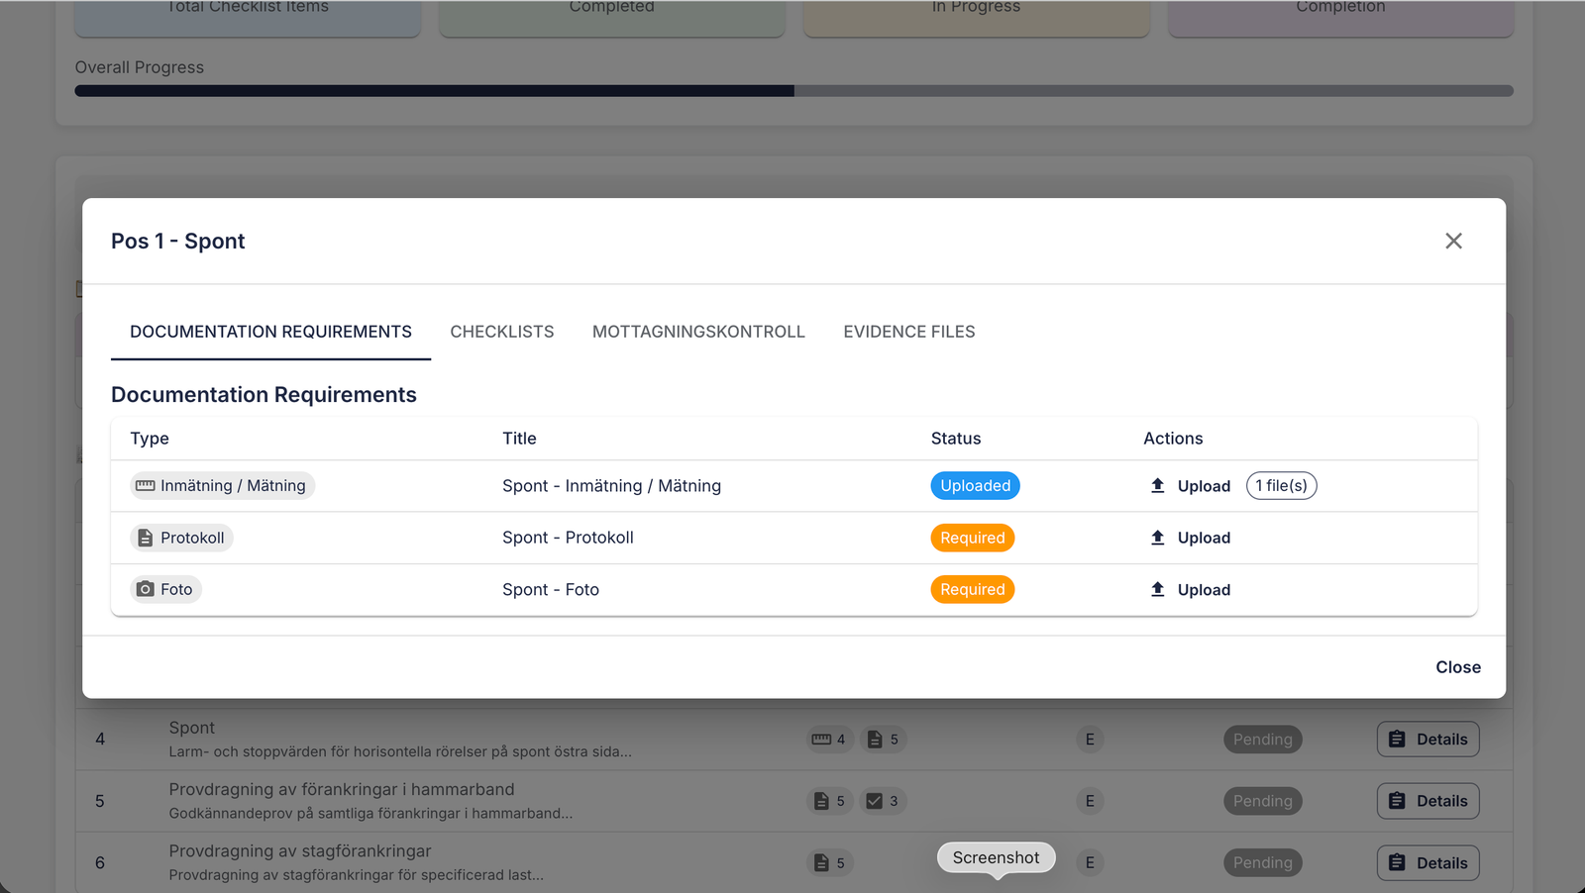The image size is (1585, 893).
Task: Click the document icon in Protokoll chip
Action: pyautogui.click(x=146, y=538)
